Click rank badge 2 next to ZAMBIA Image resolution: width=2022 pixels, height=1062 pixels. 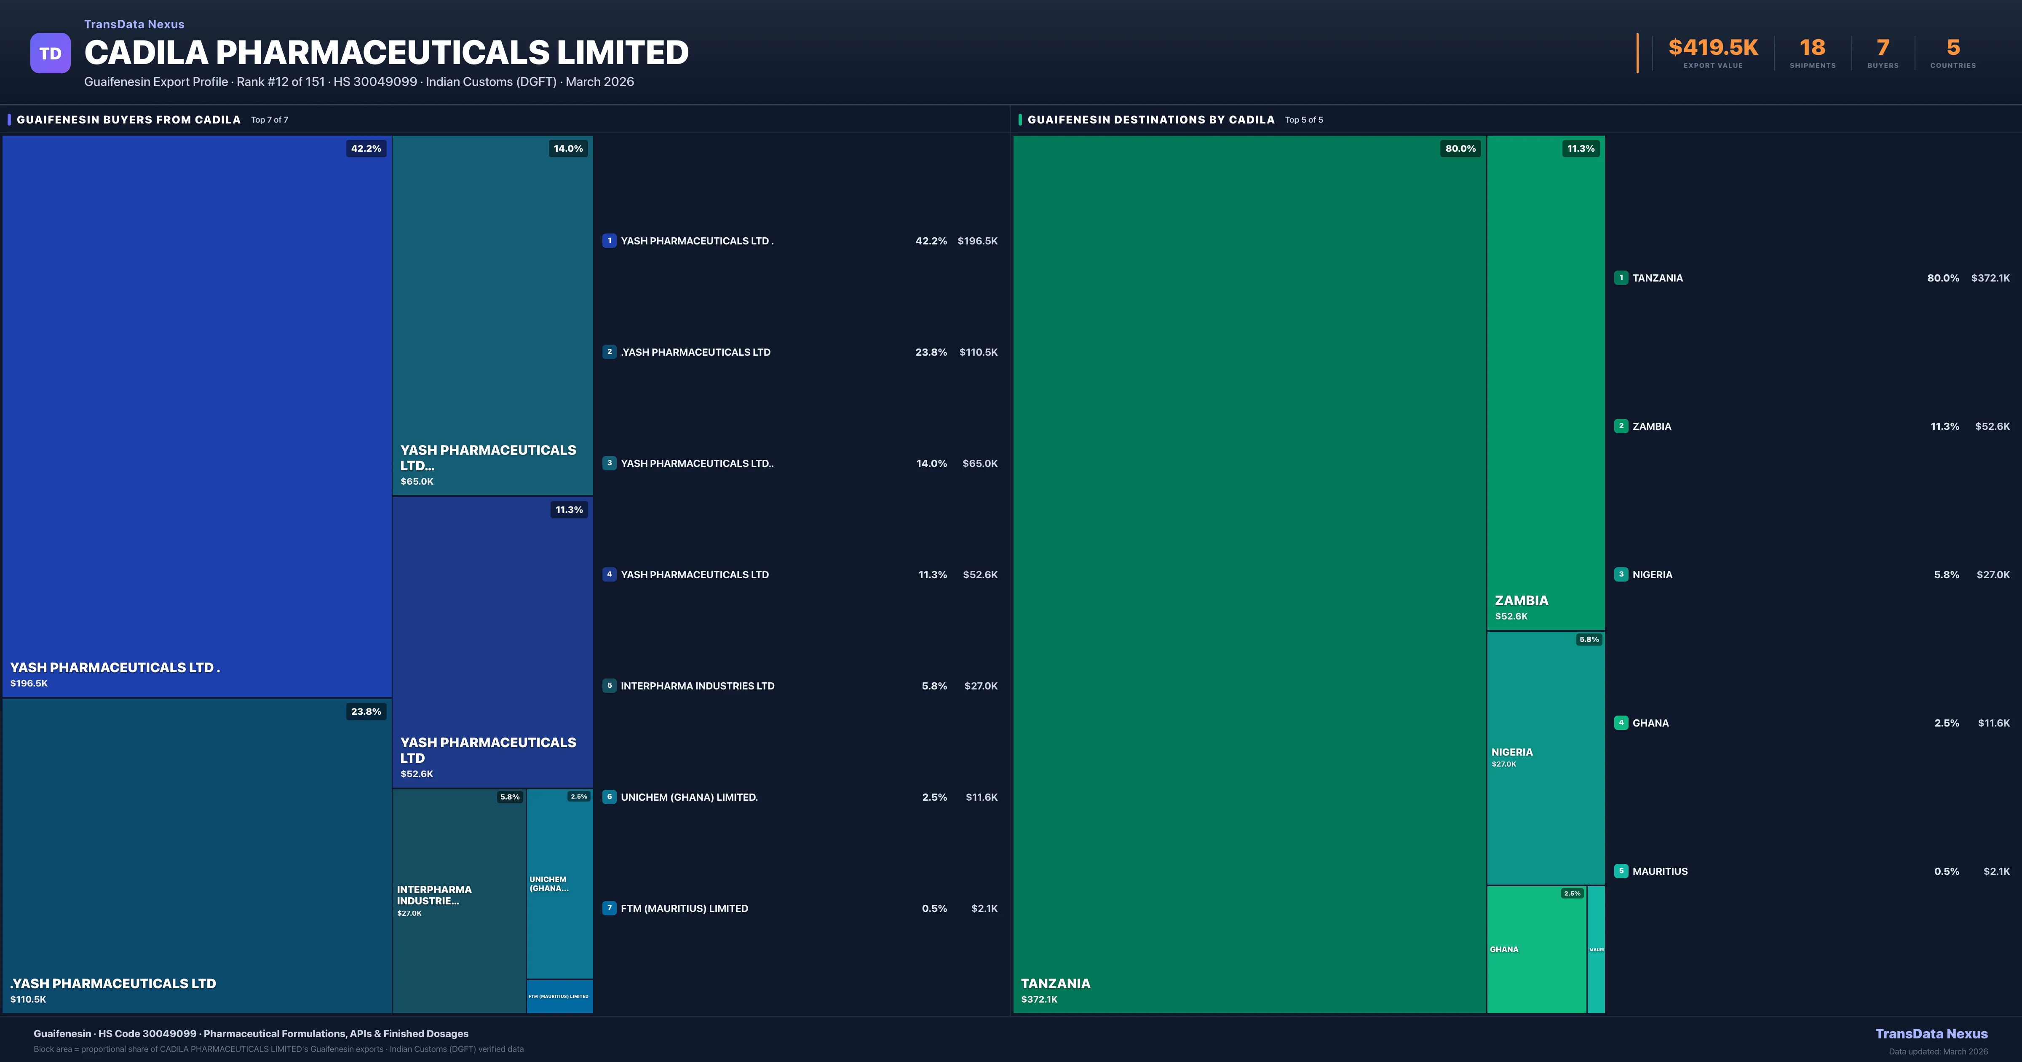(1621, 426)
